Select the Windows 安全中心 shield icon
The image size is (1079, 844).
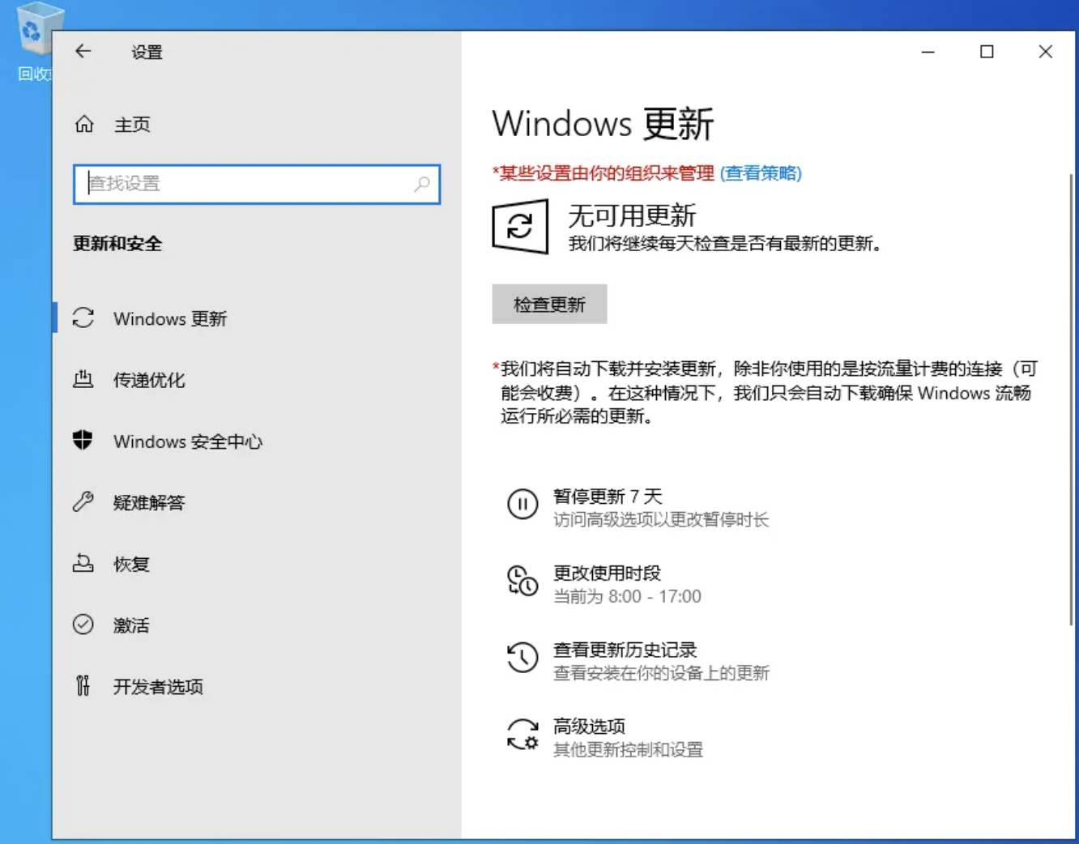83,440
